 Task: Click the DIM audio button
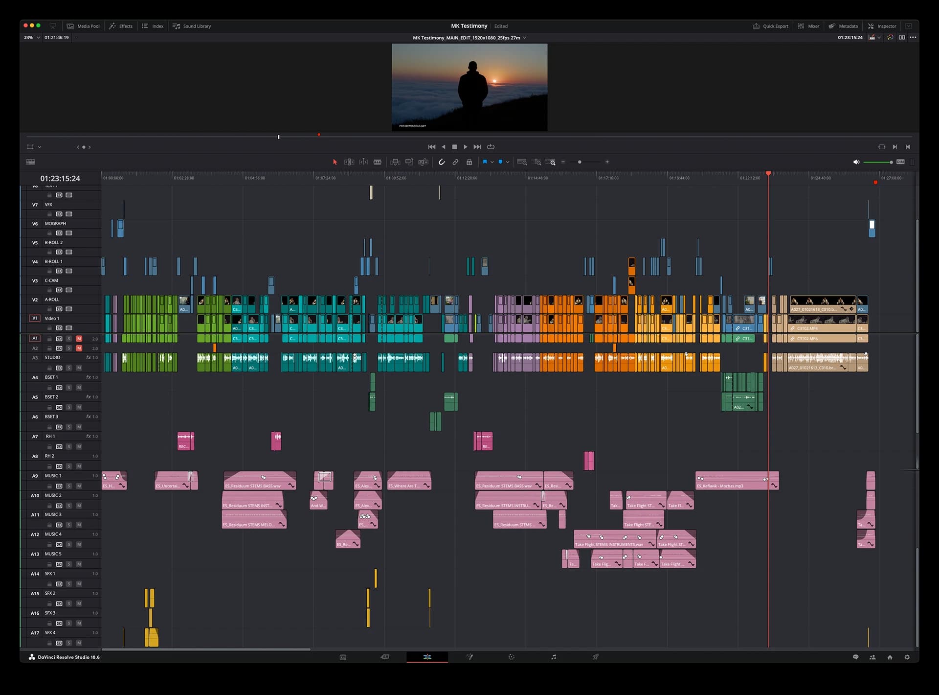click(900, 162)
